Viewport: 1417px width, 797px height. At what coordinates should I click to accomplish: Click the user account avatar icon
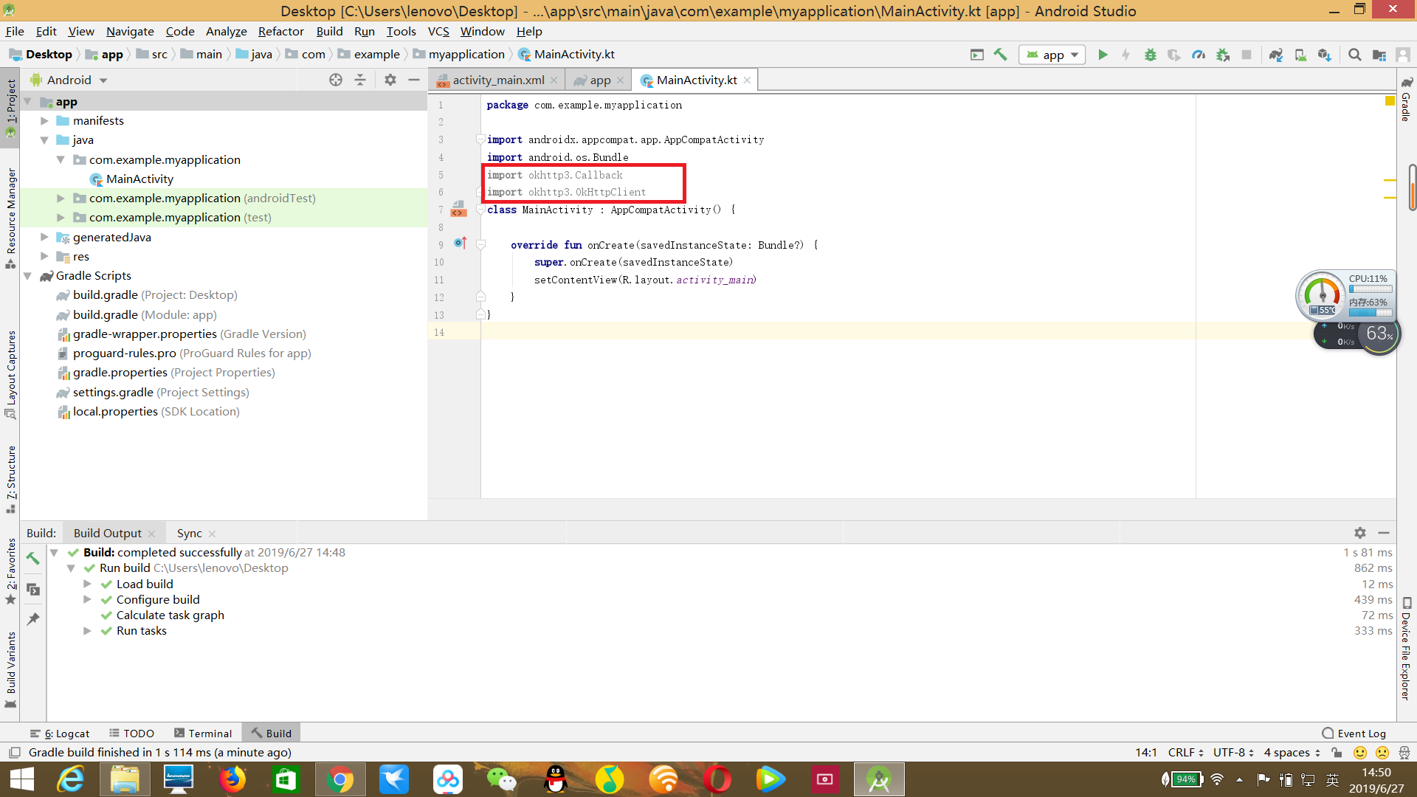[x=1403, y=55]
